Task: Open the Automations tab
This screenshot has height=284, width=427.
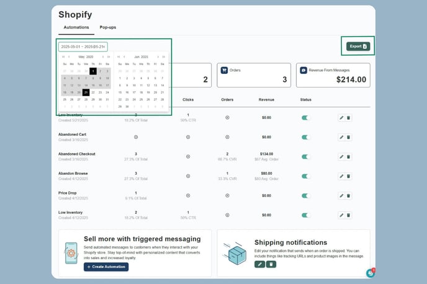Action: (76, 27)
